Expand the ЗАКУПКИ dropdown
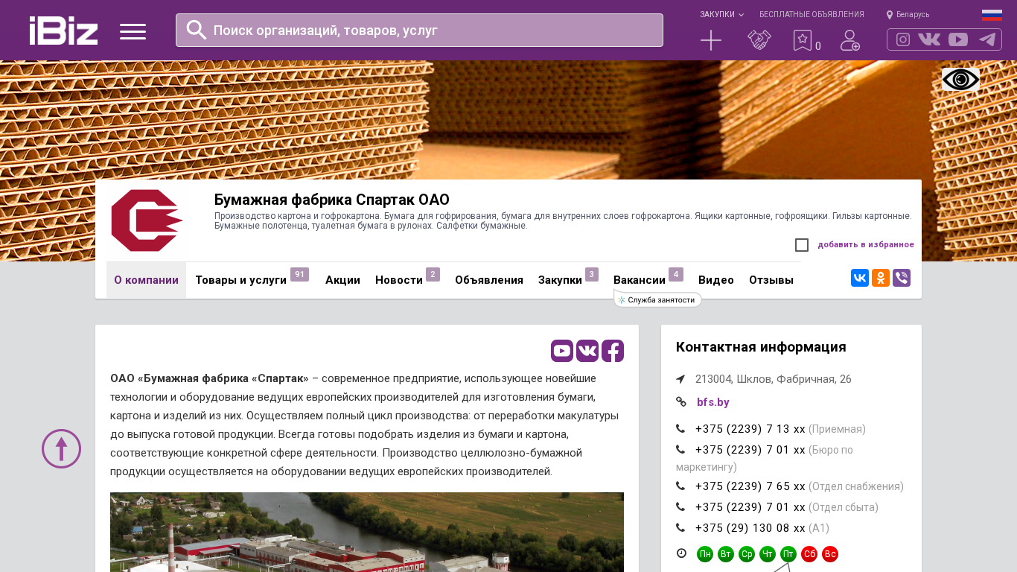The image size is (1017, 572). (721, 14)
